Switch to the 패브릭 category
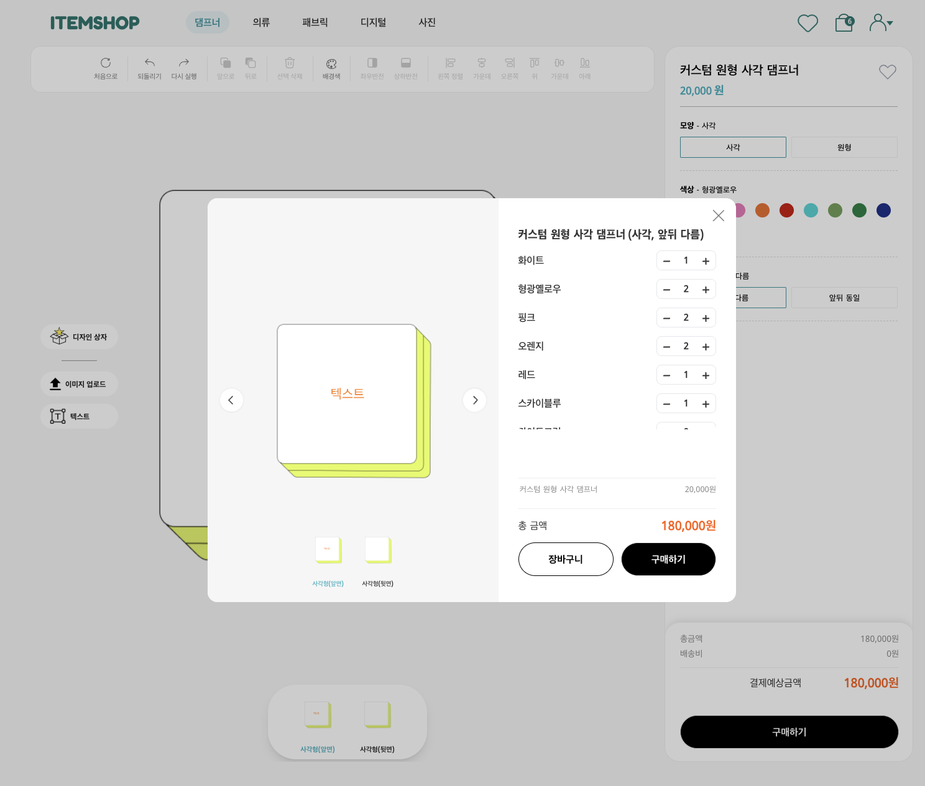The image size is (925, 786). coord(315,22)
